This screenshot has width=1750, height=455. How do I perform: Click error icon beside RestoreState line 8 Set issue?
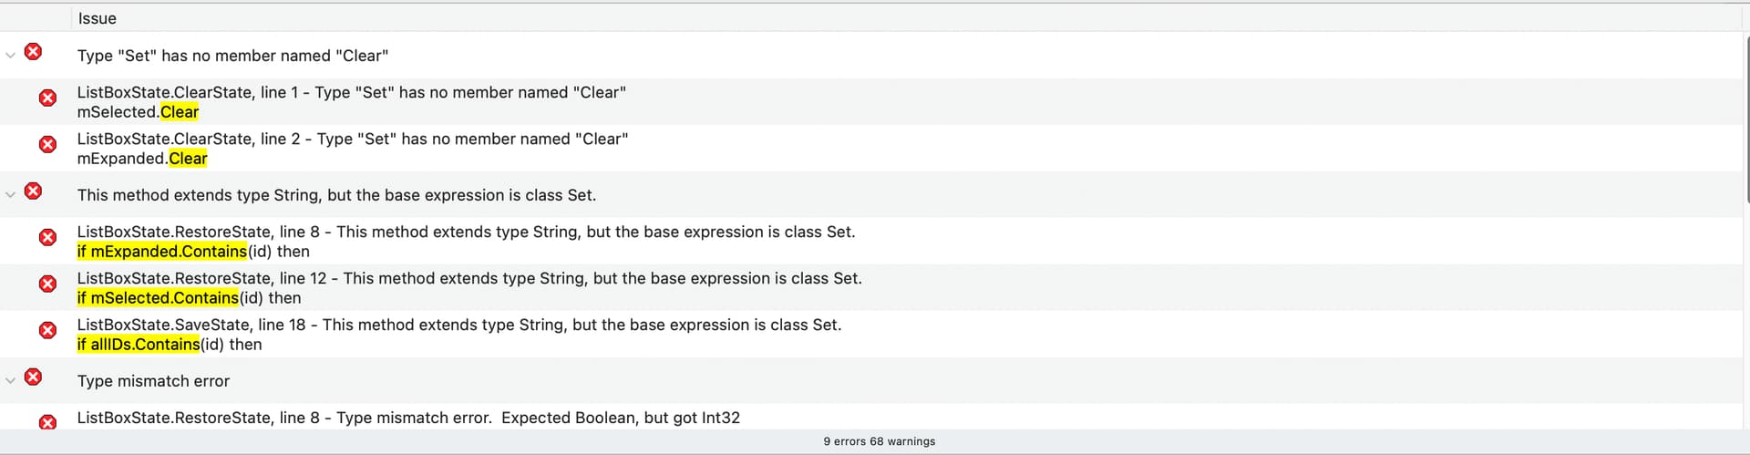click(x=47, y=237)
